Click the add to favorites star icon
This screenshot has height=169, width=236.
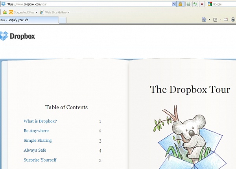pyautogui.click(x=5, y=12)
